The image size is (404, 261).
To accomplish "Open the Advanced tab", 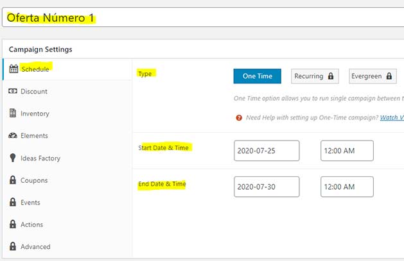I will pyautogui.click(x=67, y=246).
